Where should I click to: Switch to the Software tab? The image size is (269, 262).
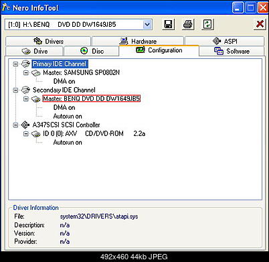[x=232, y=51]
